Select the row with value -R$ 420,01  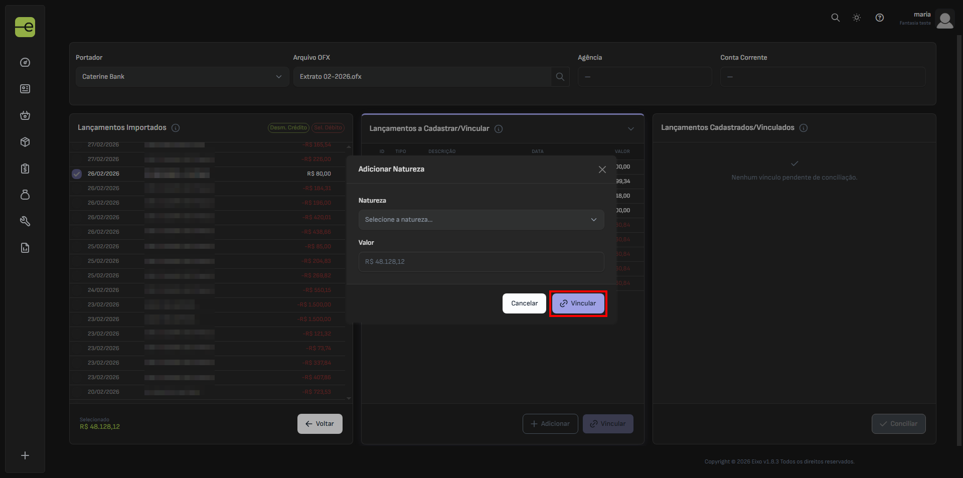tap(208, 218)
